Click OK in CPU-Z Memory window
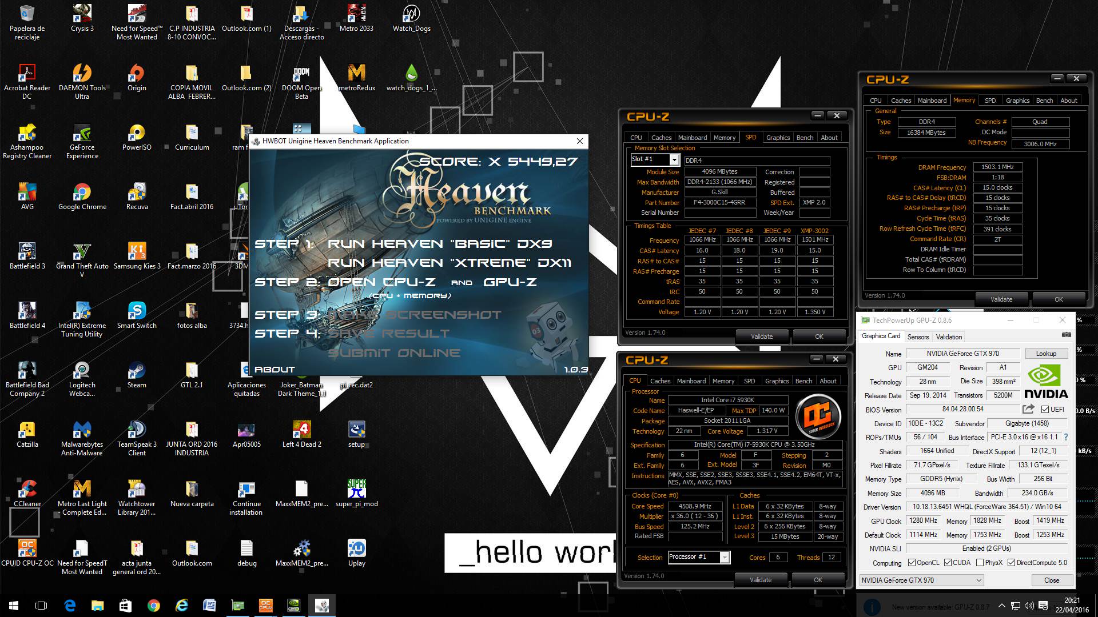This screenshot has height=617, width=1098. 1058,299
